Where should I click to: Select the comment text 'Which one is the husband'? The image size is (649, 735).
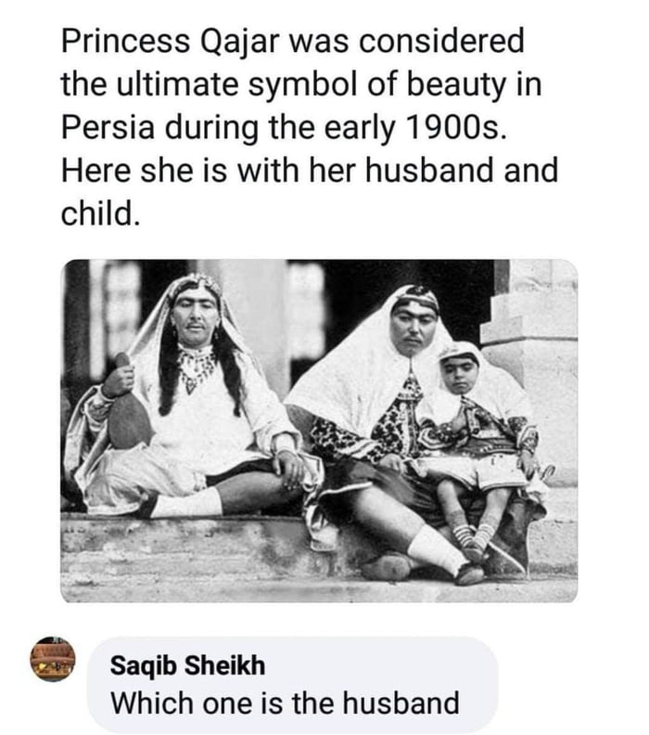(285, 703)
